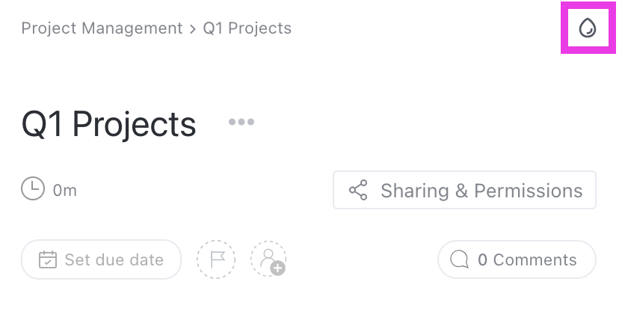The height and width of the screenshot is (317, 622).
Task: Open the three-dot menu beside Q1 Projects title
Action: pos(241,122)
